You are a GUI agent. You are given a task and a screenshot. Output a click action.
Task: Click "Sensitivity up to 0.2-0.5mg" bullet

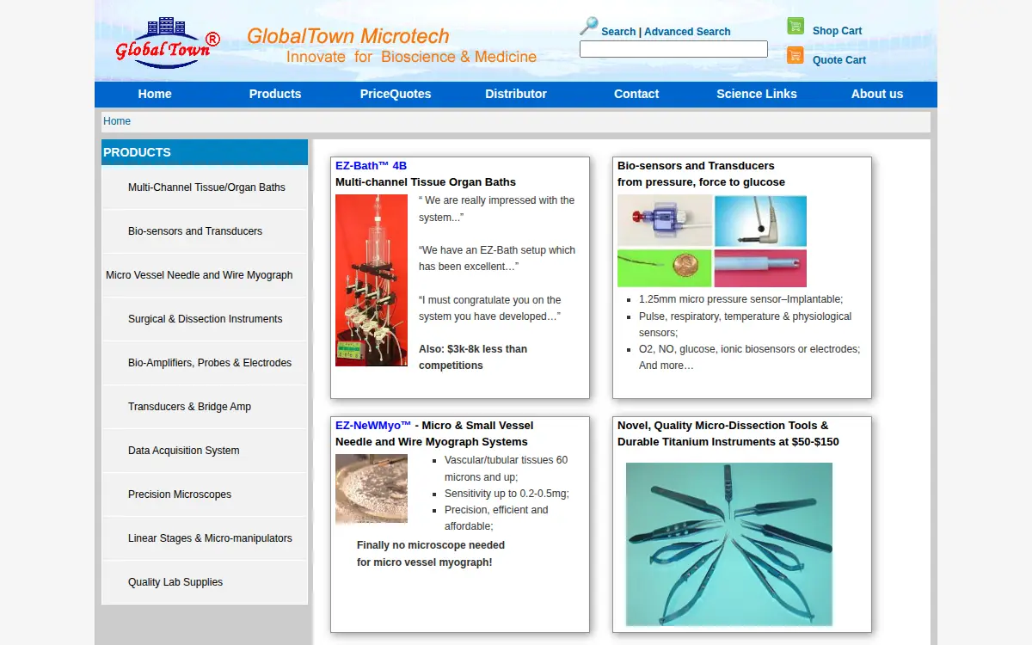507,494
